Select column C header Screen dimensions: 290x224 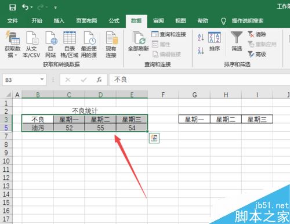(69, 95)
